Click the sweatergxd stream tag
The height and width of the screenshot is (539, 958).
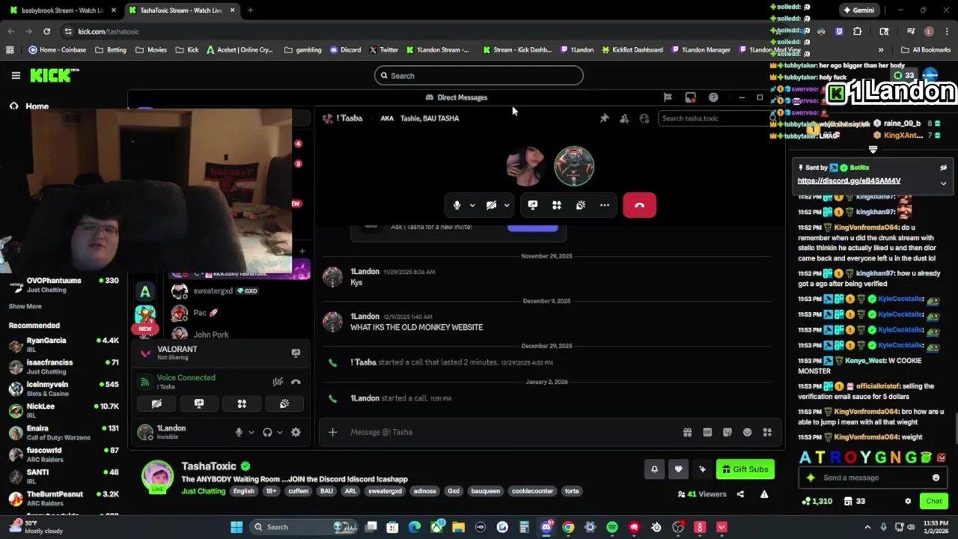tap(385, 491)
